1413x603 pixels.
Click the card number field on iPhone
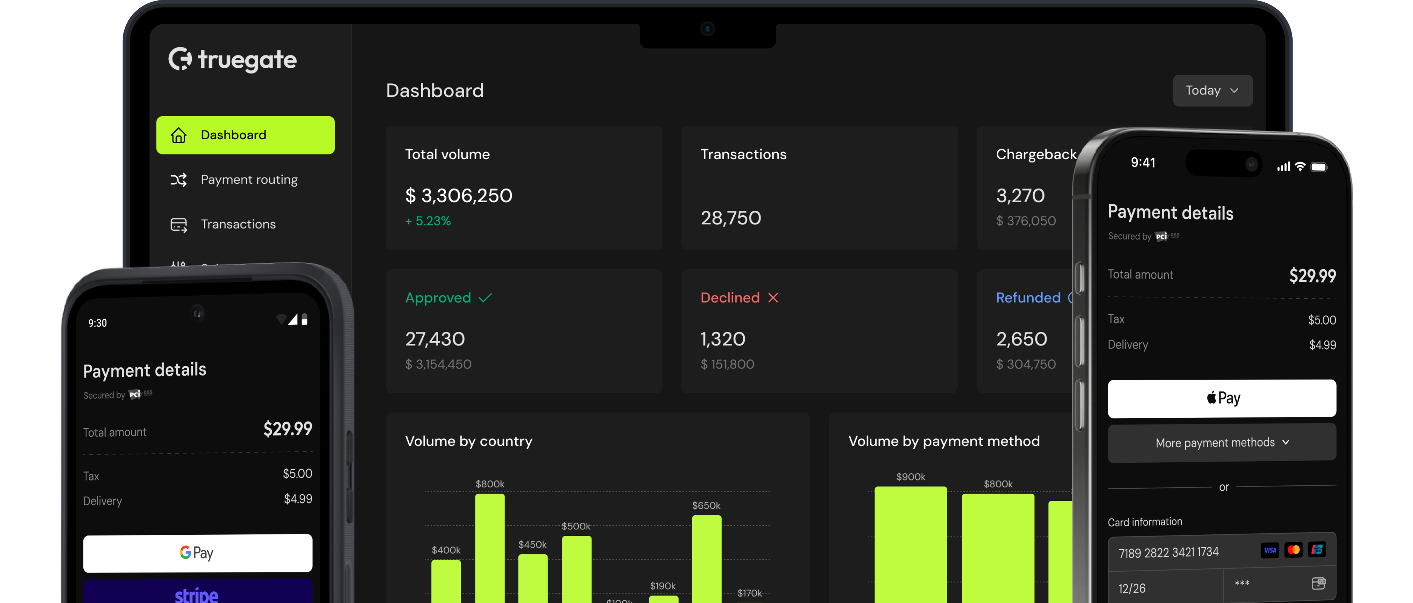[x=1222, y=551]
